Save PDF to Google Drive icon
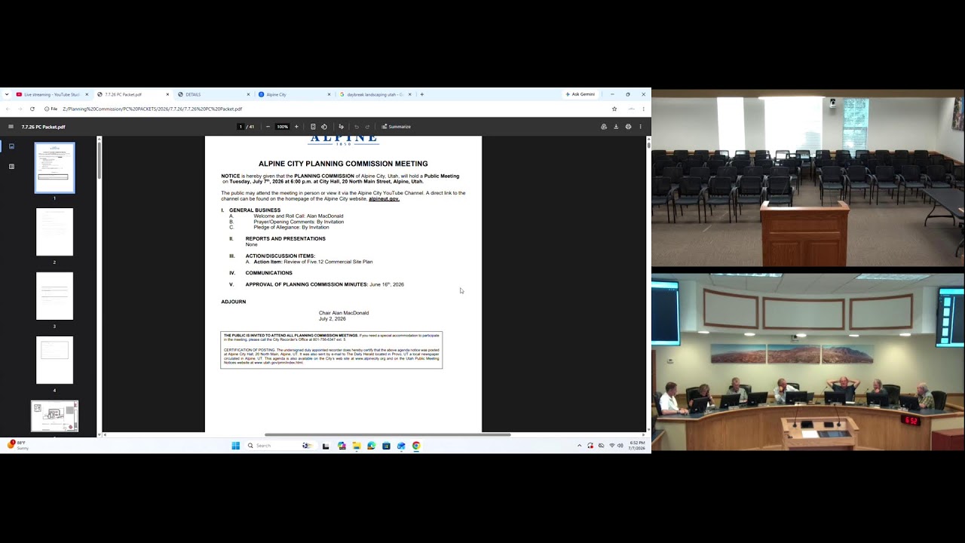The height and width of the screenshot is (543, 965). (x=604, y=127)
